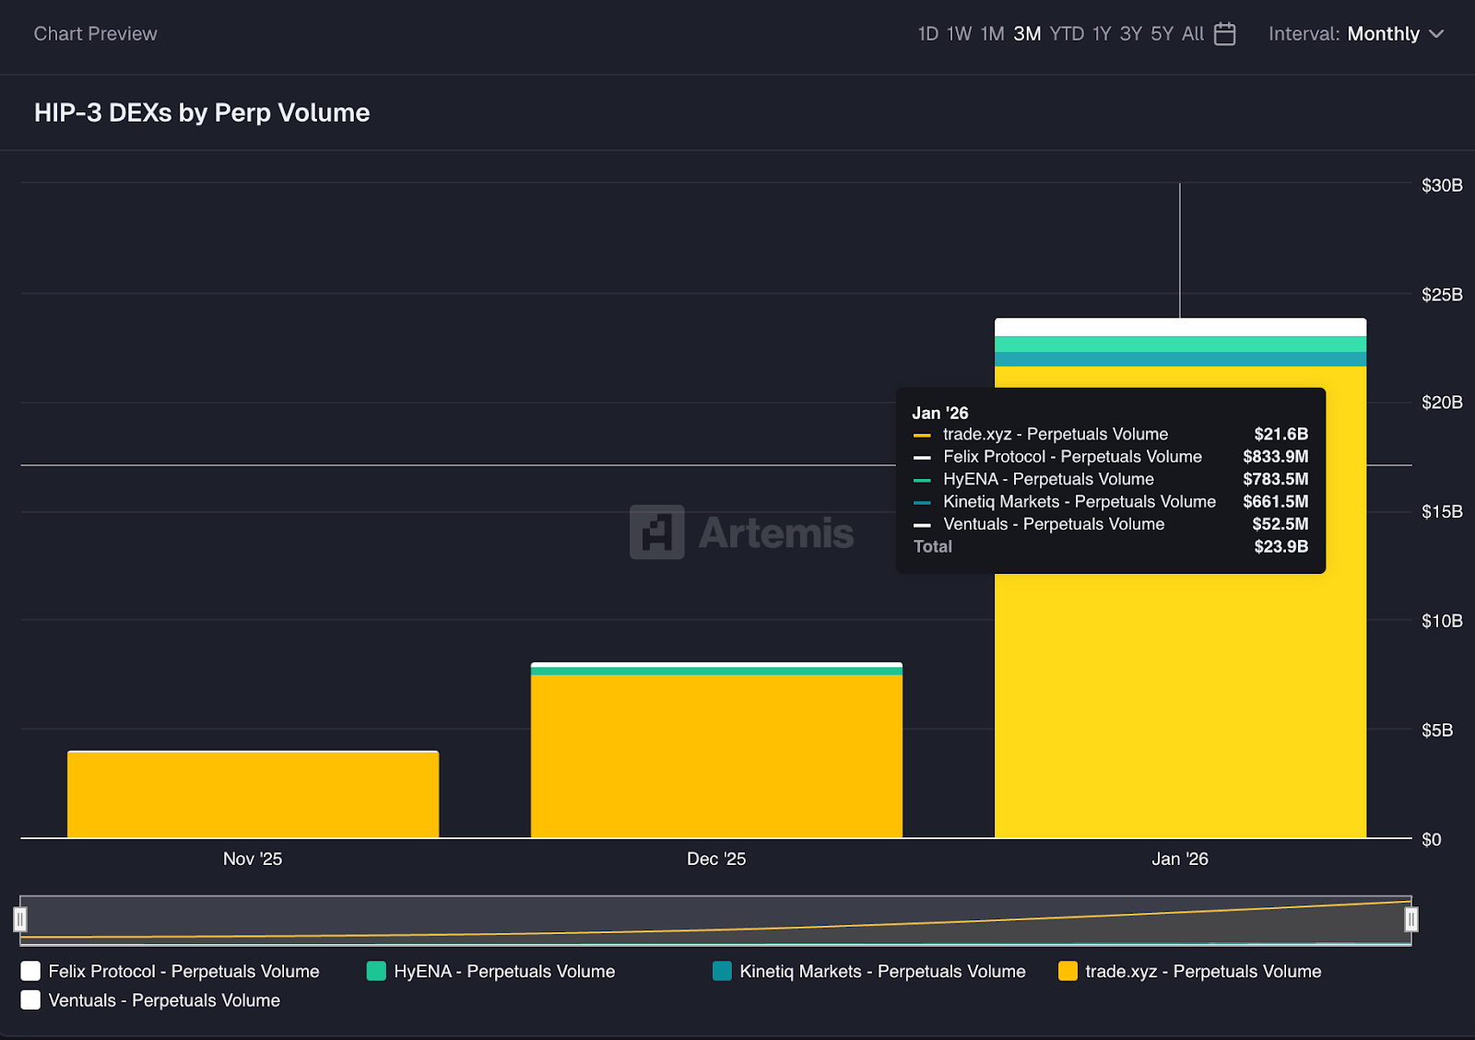The width and height of the screenshot is (1475, 1040).
Task: Choose the 1Y time range
Action: pyautogui.click(x=1102, y=34)
